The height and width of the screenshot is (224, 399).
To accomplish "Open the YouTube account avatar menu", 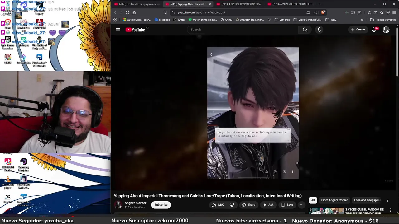I will pyautogui.click(x=386, y=30).
